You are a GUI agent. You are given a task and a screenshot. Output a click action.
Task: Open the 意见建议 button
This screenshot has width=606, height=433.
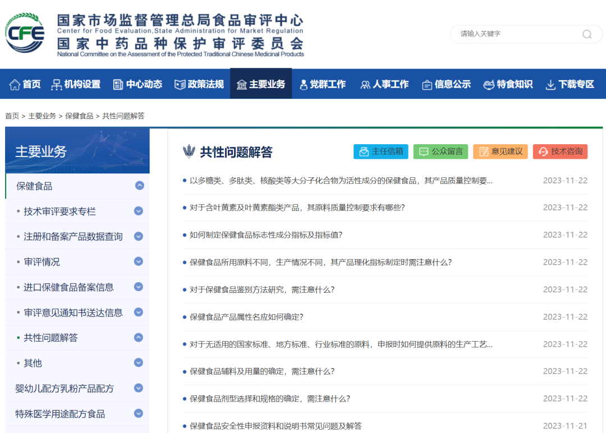[501, 151]
